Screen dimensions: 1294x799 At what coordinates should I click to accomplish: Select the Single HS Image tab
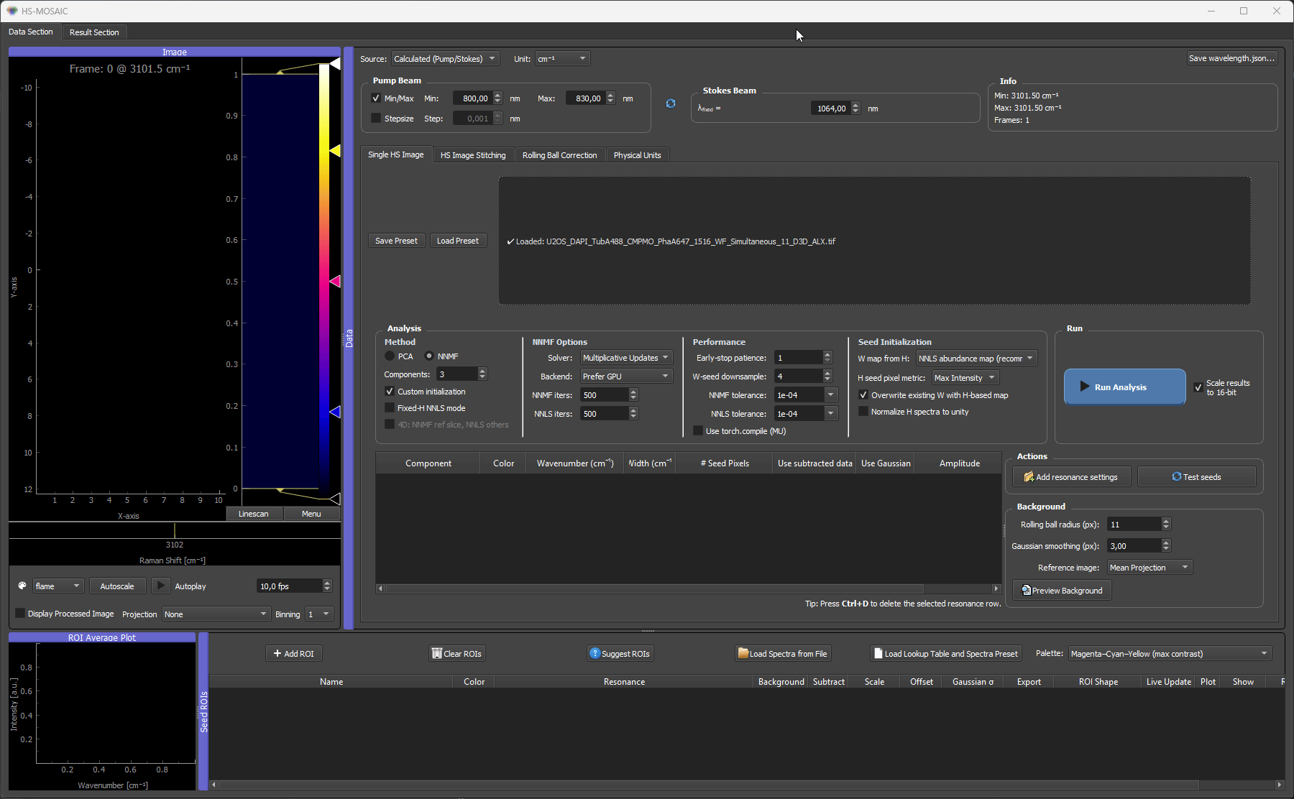pos(396,154)
